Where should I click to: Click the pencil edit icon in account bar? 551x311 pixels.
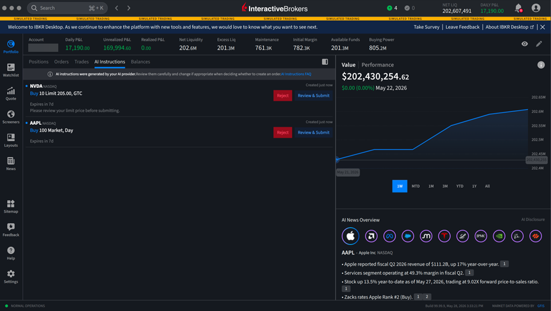pyautogui.click(x=539, y=44)
